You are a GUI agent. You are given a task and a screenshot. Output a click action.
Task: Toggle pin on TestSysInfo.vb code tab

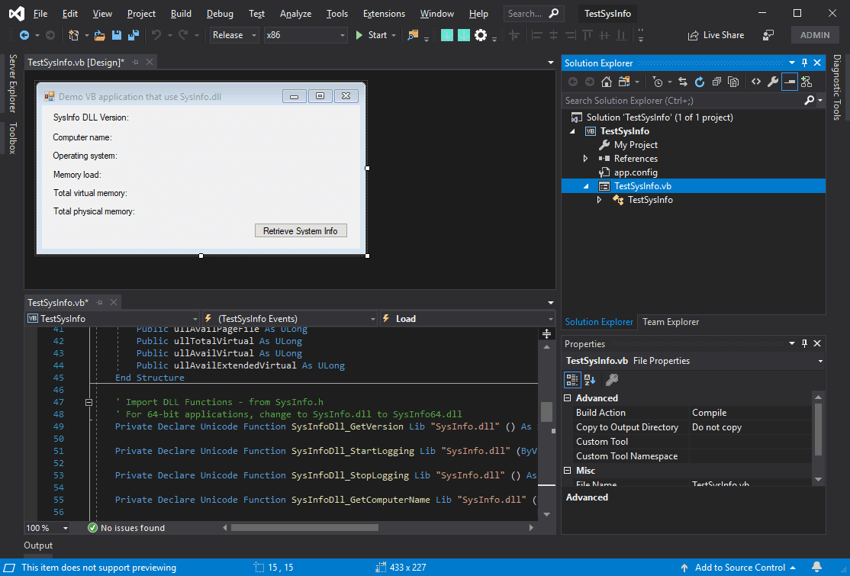[99, 302]
